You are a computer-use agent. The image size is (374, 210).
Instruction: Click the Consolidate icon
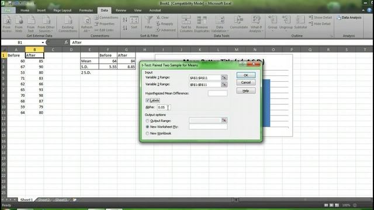pos(239,23)
